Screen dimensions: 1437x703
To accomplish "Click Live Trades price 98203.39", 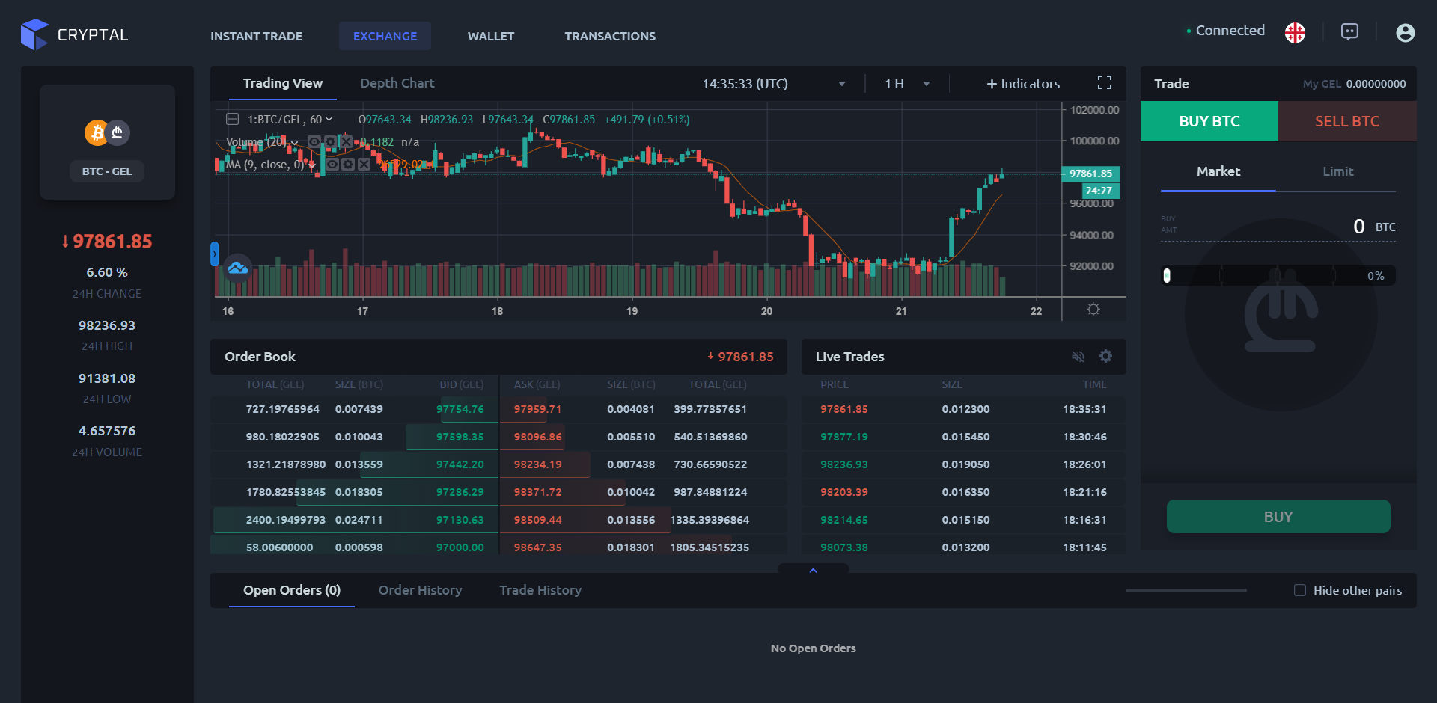I will point(844,492).
